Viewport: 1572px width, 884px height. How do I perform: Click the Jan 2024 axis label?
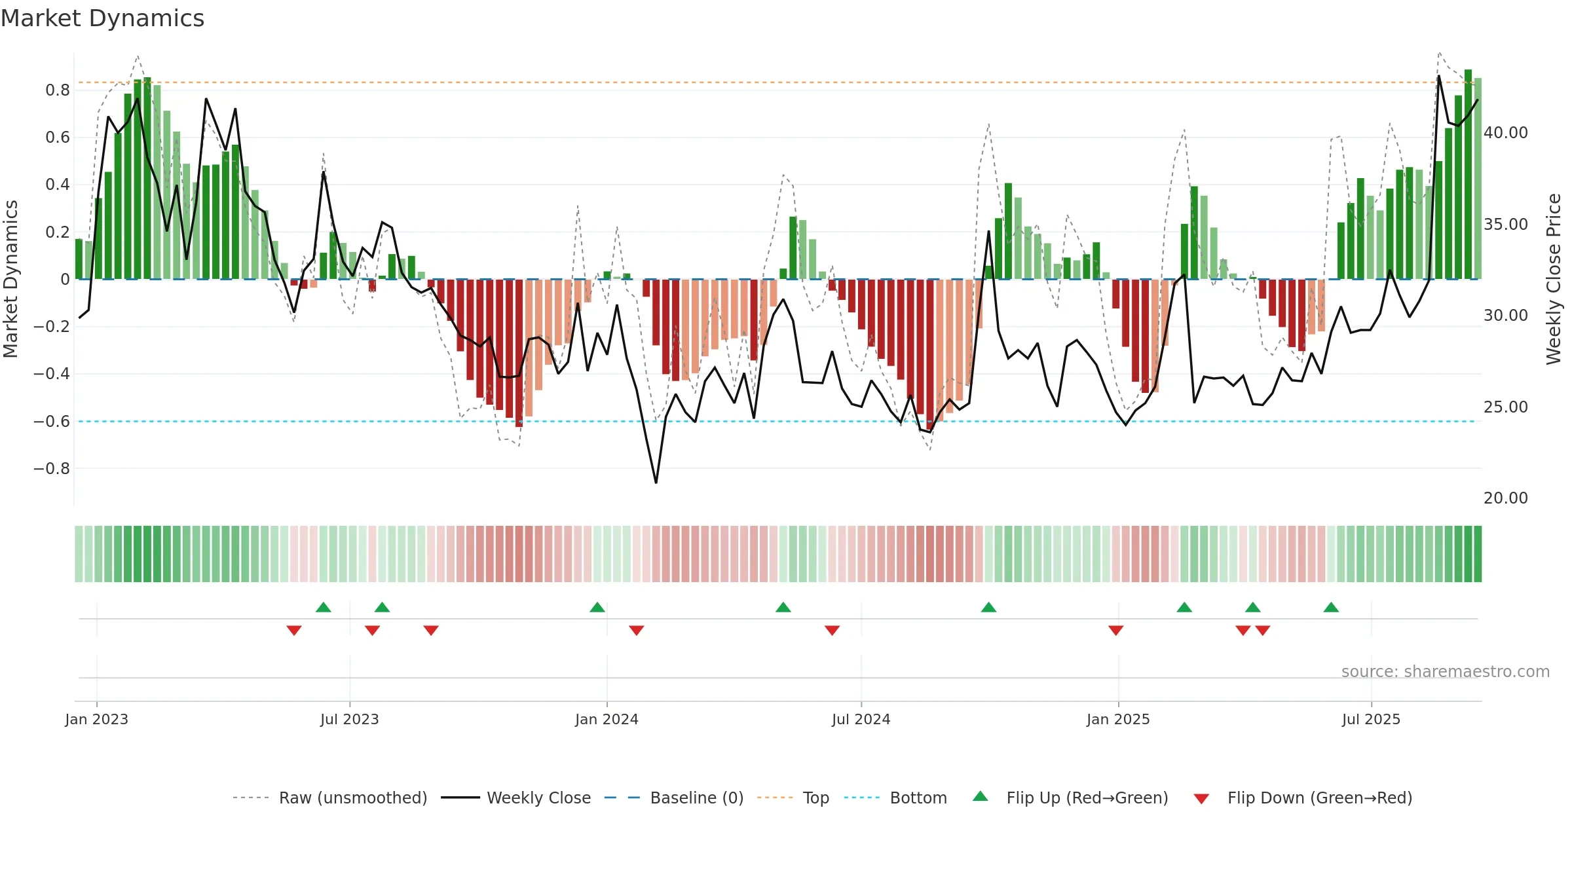coord(607,719)
